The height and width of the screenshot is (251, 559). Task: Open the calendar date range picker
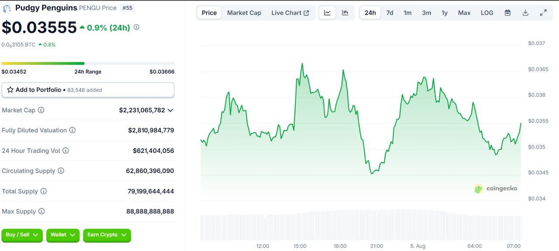[507, 13]
